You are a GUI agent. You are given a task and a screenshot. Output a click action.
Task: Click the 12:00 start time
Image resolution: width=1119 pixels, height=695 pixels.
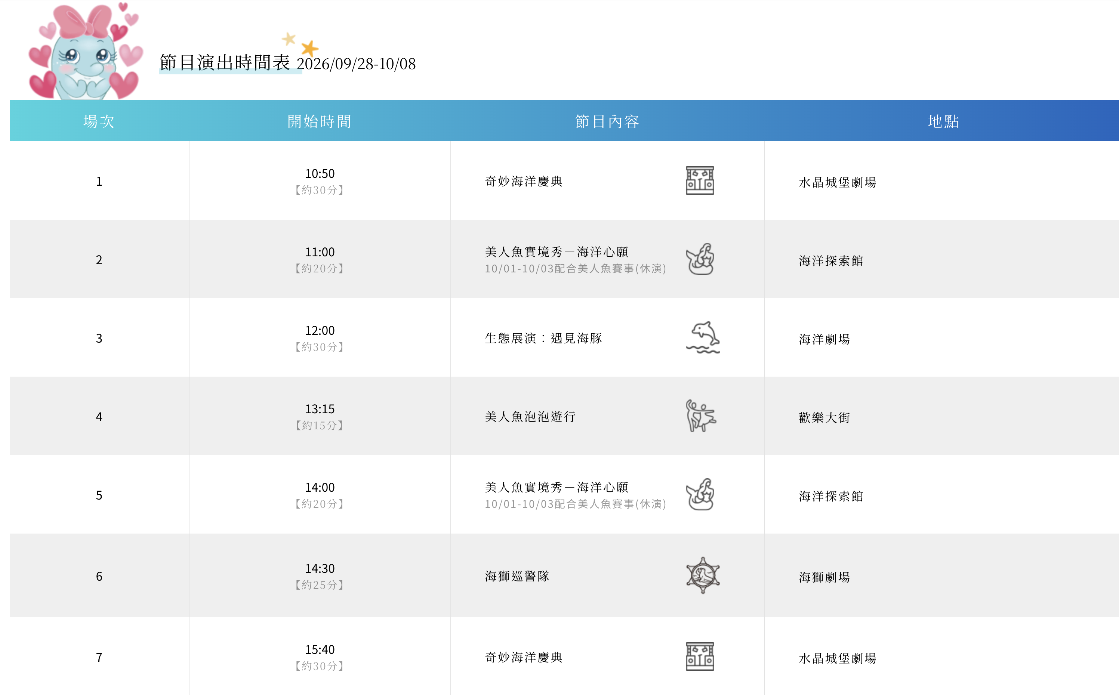(320, 330)
